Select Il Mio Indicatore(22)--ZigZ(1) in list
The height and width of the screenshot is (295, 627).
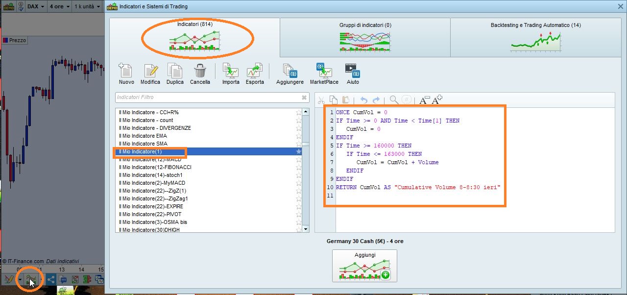[209, 191]
